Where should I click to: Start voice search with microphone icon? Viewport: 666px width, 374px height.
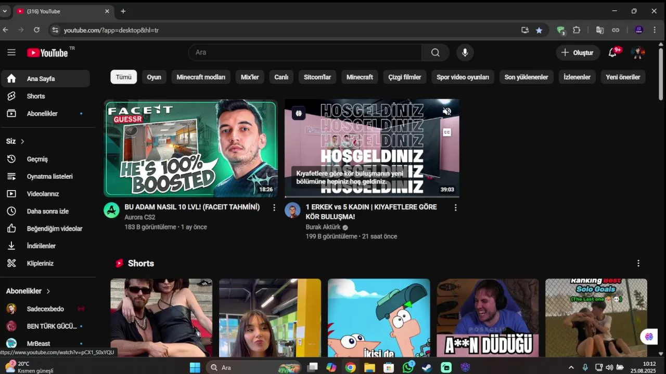click(x=465, y=52)
